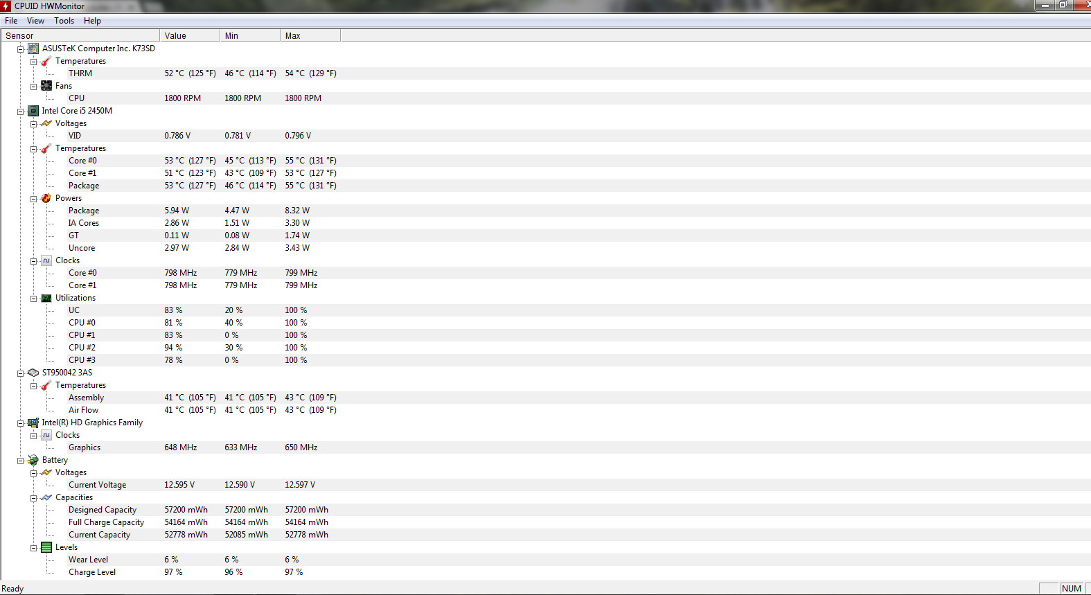Image resolution: width=1091 pixels, height=595 pixels.
Task: Click the NUM indicator in status bar
Action: click(1071, 589)
